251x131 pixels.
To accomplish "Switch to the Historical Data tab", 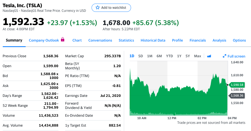I will 153,40.
